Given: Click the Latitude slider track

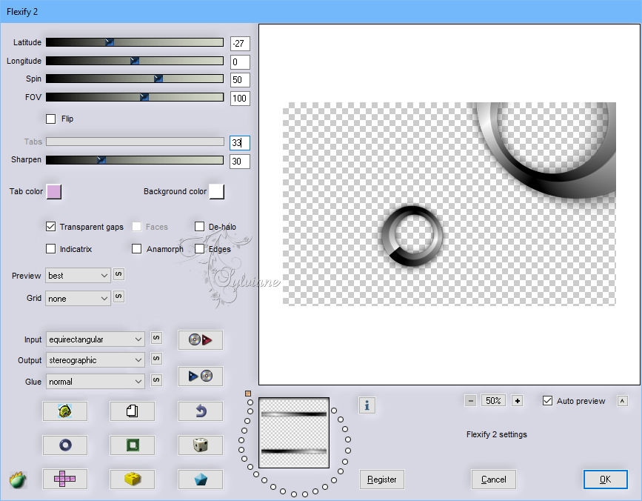Looking at the screenshot, I should [x=135, y=42].
